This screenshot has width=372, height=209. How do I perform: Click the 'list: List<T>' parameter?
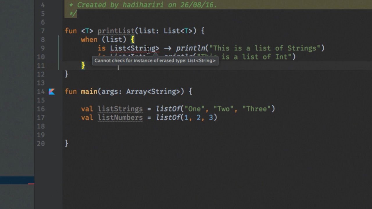point(166,31)
